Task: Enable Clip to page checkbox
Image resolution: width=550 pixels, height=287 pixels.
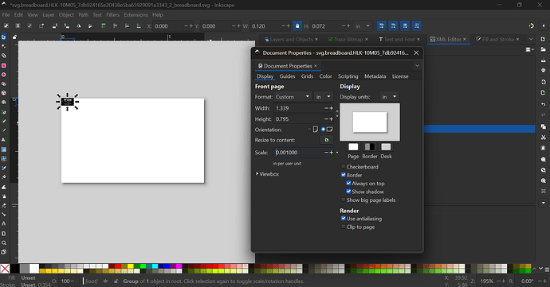Action: (344, 227)
